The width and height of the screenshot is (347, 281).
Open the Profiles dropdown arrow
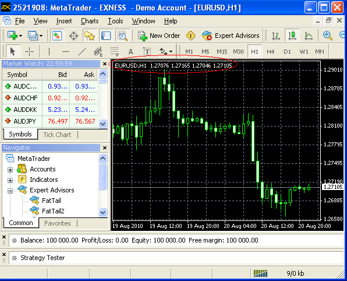pos(41,36)
